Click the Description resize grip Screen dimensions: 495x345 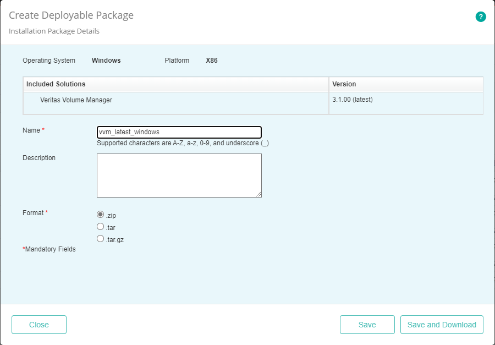[258, 194]
